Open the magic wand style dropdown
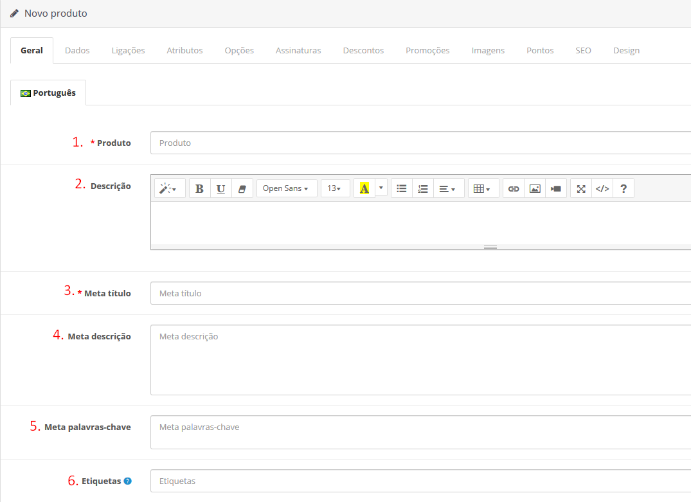 tap(170, 188)
